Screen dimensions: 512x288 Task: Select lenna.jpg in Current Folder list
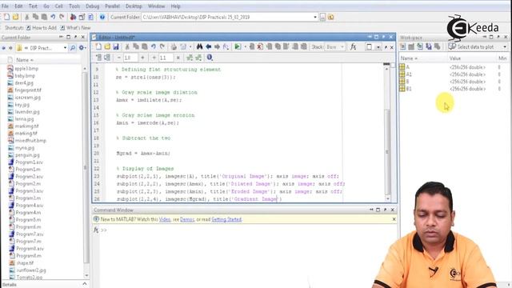pyautogui.click(x=24, y=119)
